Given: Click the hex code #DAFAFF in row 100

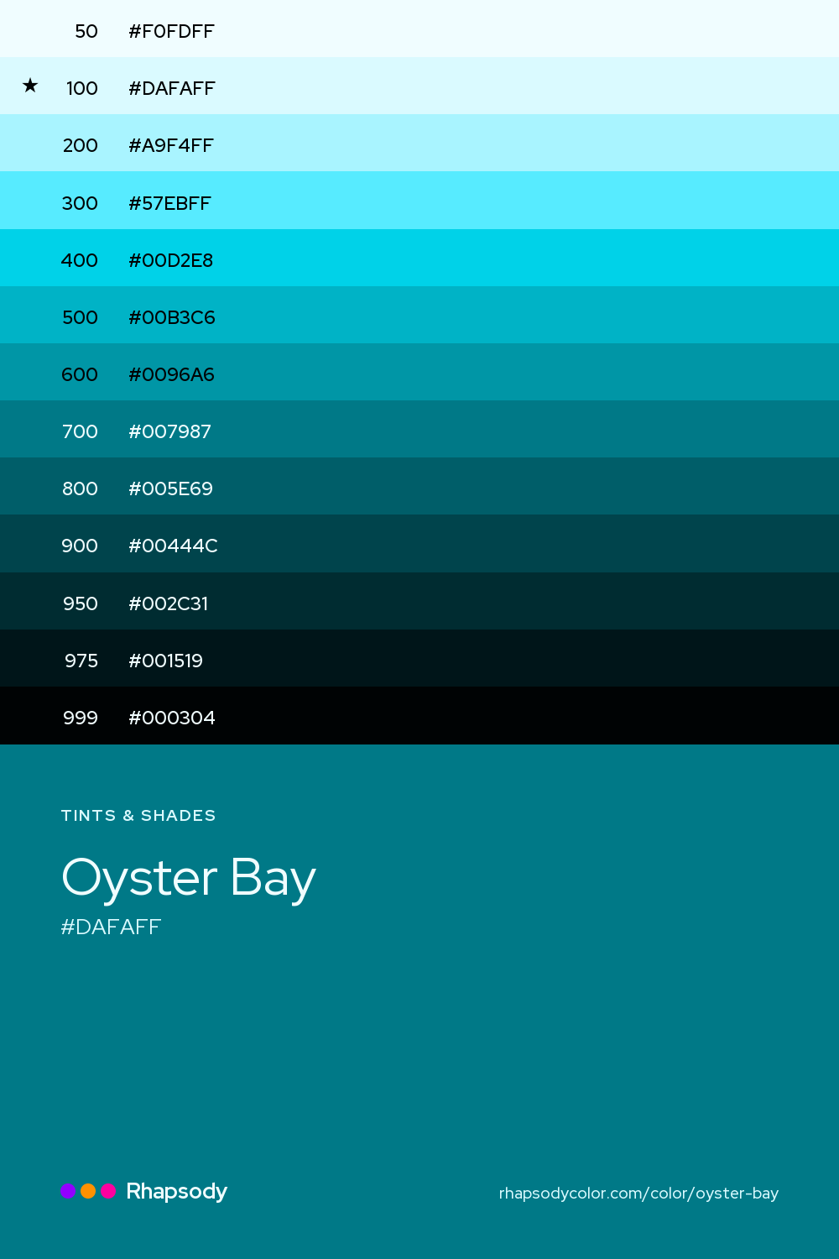Looking at the screenshot, I should 172,88.
